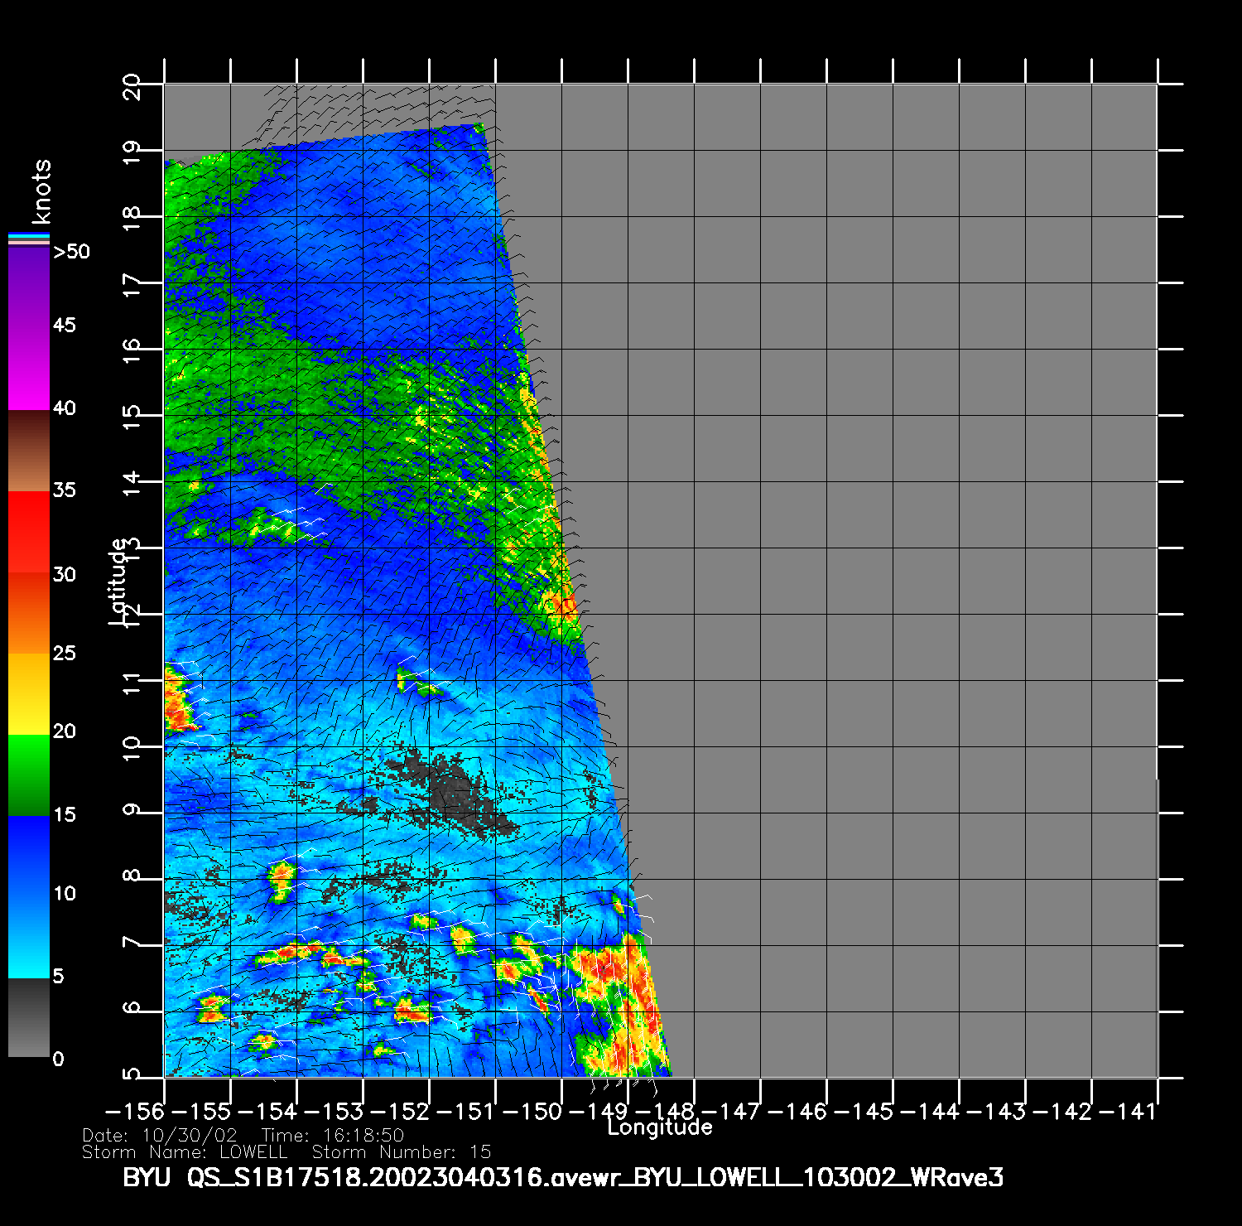Click the 'Latitude' axis title

118,581
